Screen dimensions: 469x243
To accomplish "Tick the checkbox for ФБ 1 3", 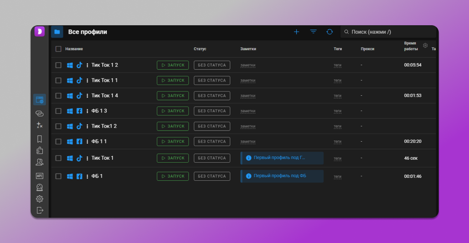I will pyautogui.click(x=58, y=111).
